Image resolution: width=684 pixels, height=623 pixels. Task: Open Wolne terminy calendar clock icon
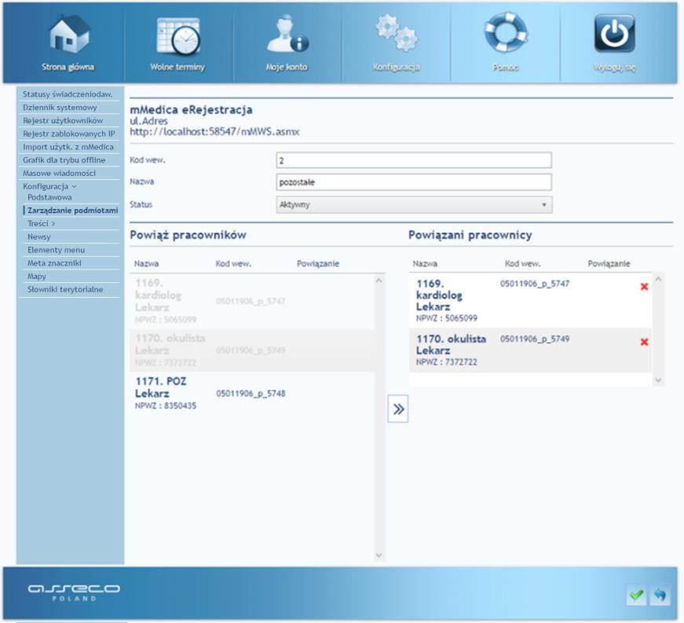pos(178,36)
